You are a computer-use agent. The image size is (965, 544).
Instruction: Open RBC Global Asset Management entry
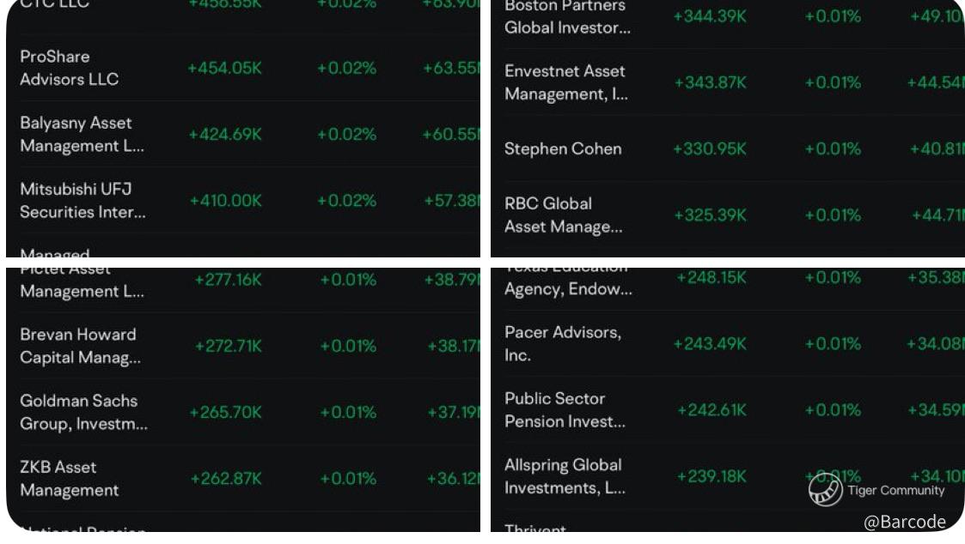[563, 215]
